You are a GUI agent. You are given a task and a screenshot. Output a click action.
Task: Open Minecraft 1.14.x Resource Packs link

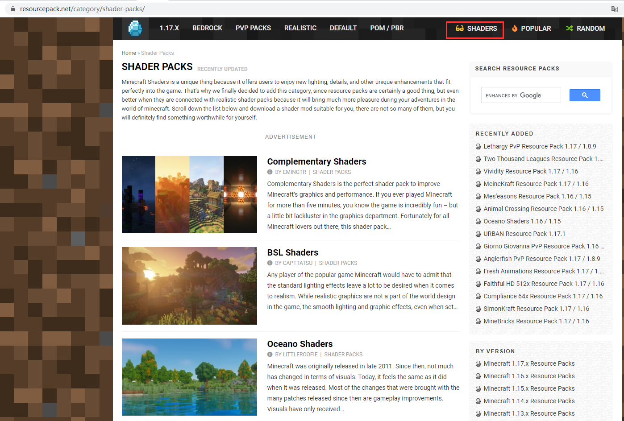tap(529, 401)
